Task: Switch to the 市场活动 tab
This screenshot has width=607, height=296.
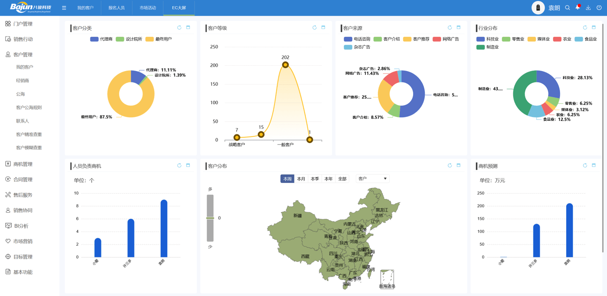Action: pyautogui.click(x=147, y=8)
